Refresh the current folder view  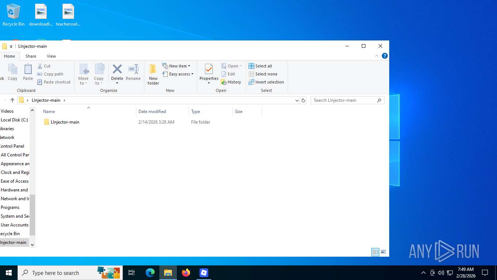[x=303, y=100]
